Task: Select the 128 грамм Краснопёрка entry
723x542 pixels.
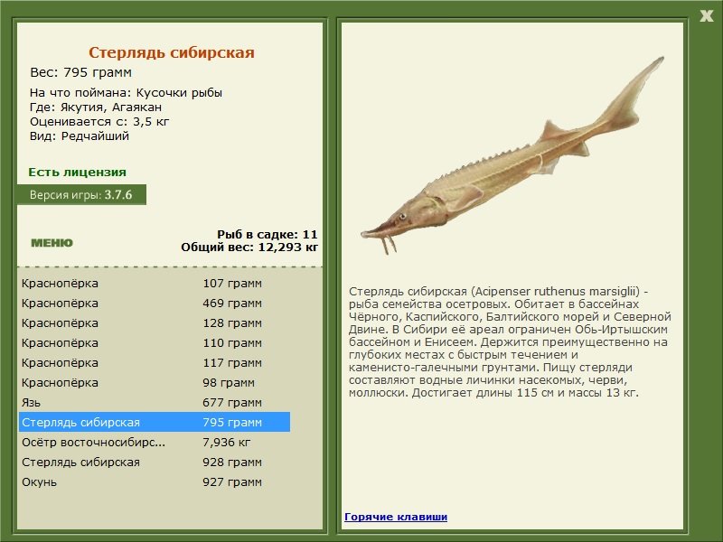Action: coord(154,323)
